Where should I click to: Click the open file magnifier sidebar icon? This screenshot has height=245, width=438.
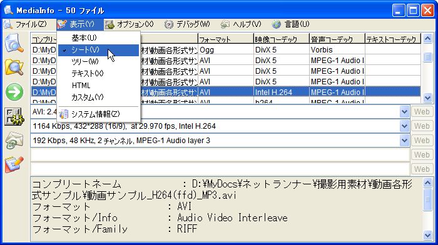(14, 42)
